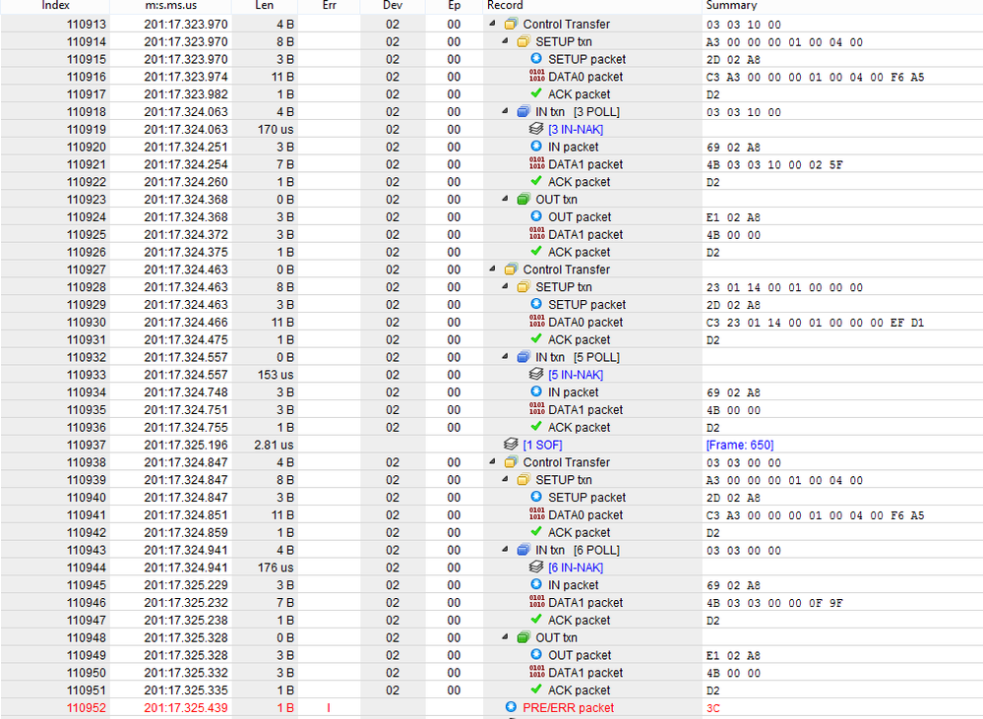Collapse IN txn [6 POLL] row
983x719 pixels.
(505, 550)
